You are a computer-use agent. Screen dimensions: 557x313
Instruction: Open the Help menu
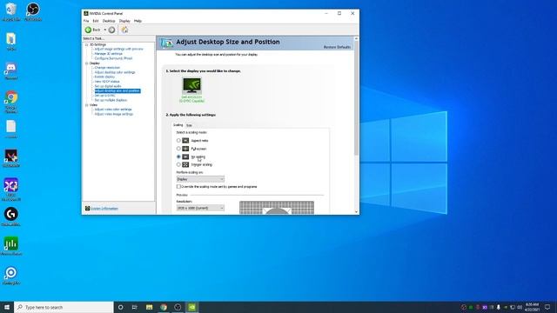(138, 21)
